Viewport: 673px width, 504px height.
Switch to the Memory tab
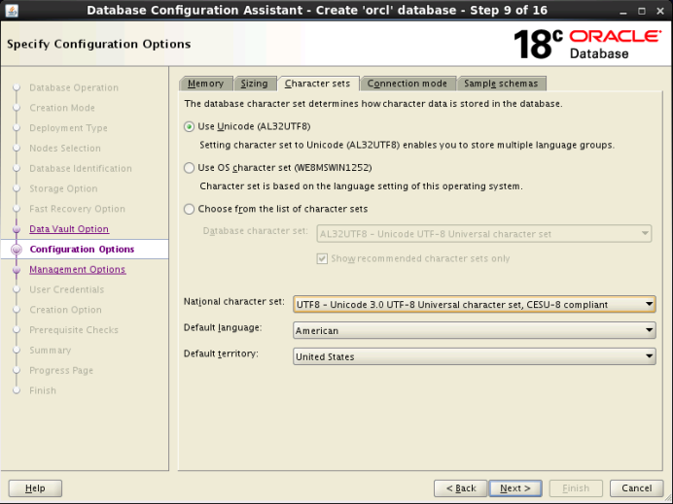click(x=205, y=84)
